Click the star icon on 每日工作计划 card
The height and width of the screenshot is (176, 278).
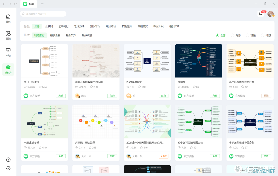coord(40,87)
